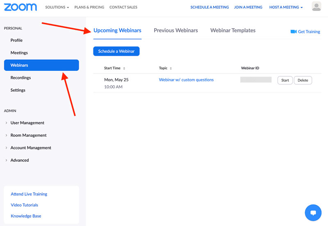Delete the custom questions webinar
The width and height of the screenshot is (328, 226).
[303, 80]
